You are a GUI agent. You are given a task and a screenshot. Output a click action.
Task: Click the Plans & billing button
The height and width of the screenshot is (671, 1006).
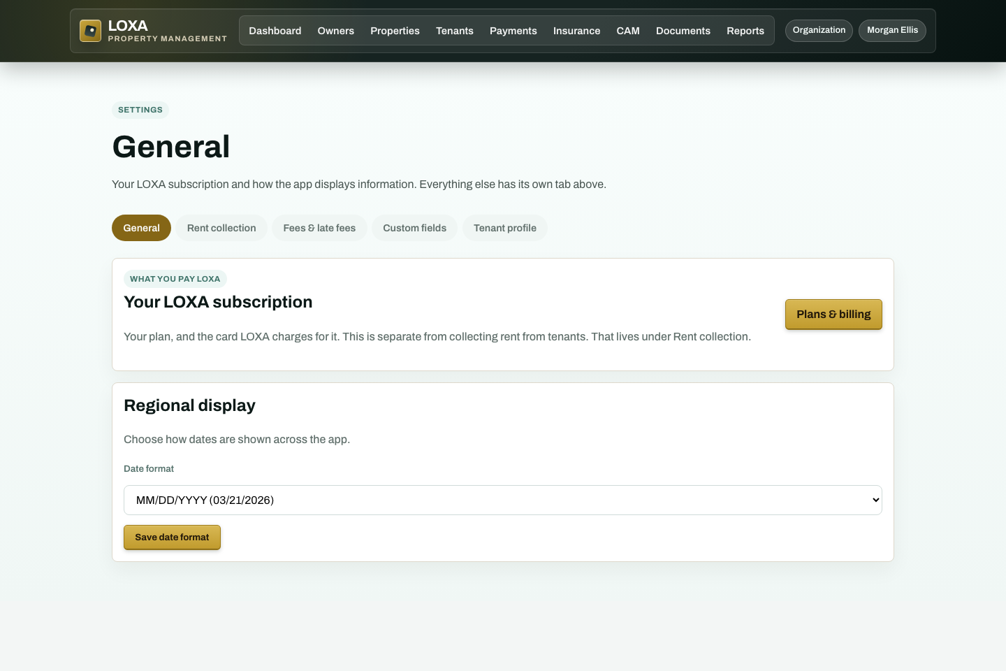(833, 315)
